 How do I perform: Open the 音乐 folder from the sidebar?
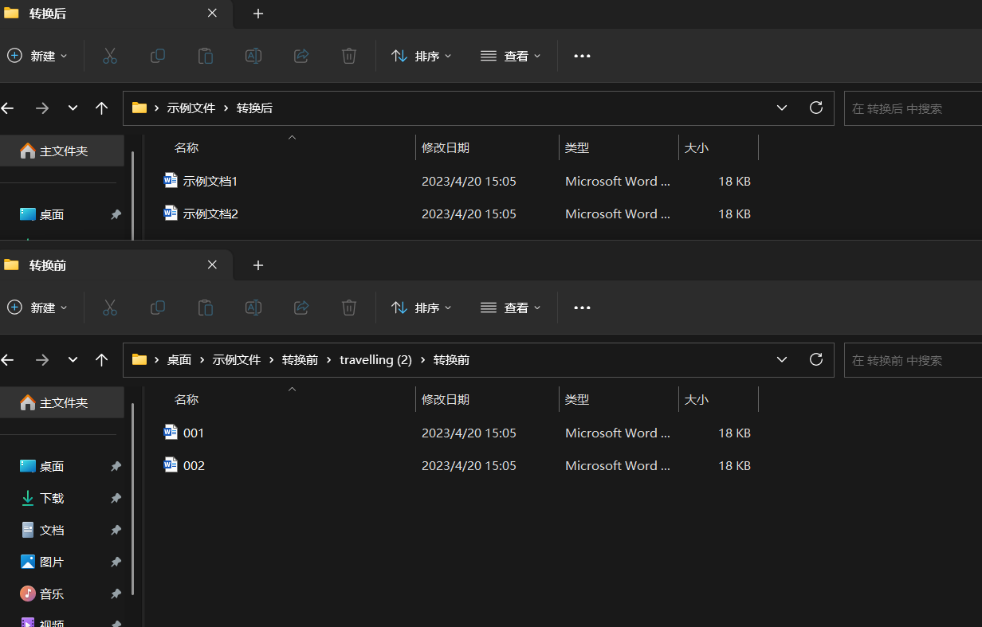coord(51,593)
